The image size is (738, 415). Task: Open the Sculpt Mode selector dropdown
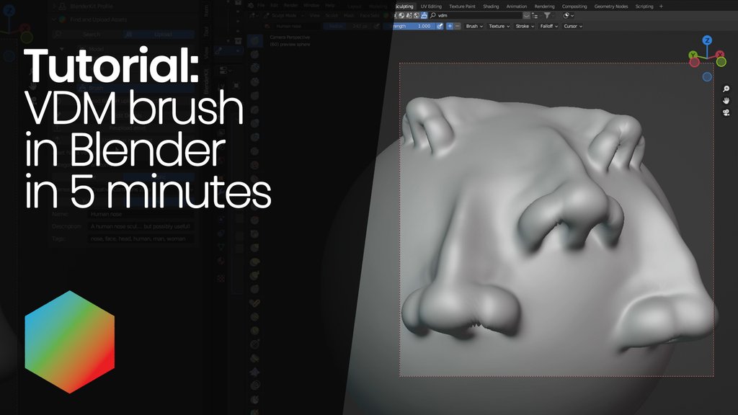283,14
